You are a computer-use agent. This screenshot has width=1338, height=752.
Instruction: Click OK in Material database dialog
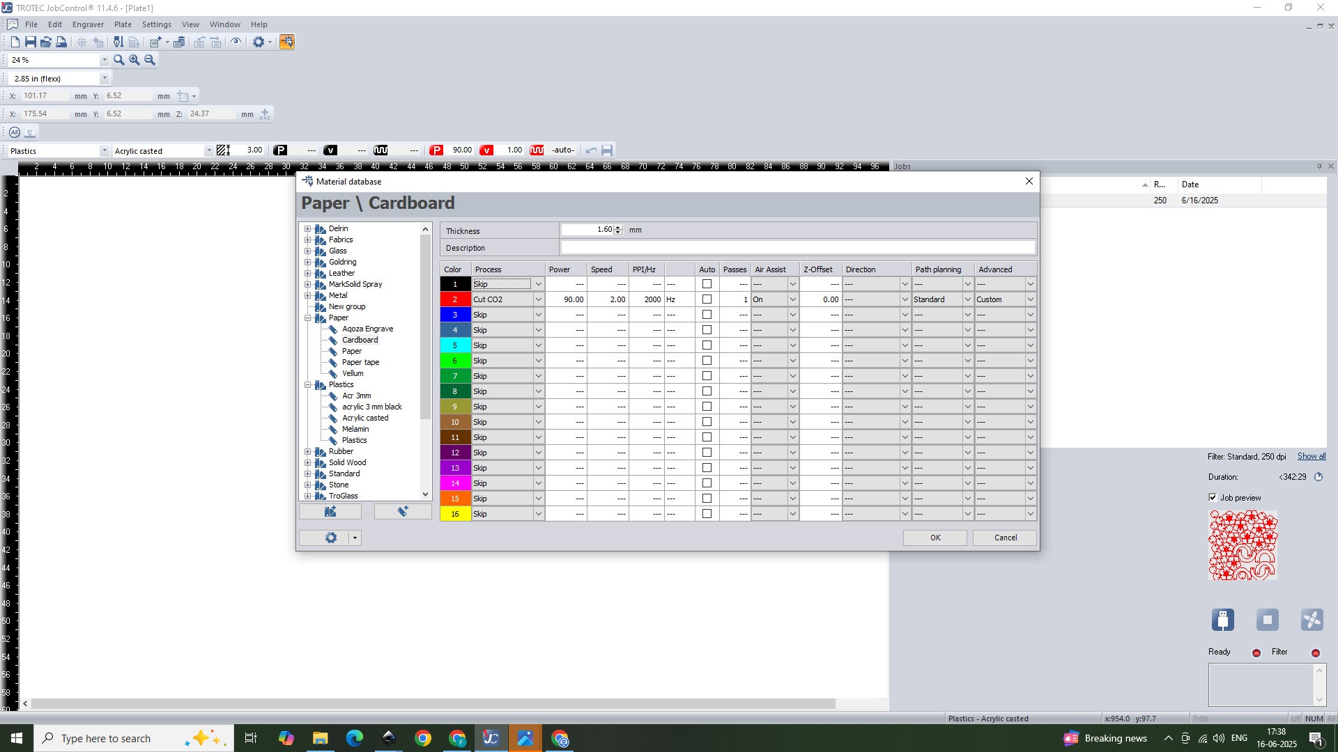[935, 538]
